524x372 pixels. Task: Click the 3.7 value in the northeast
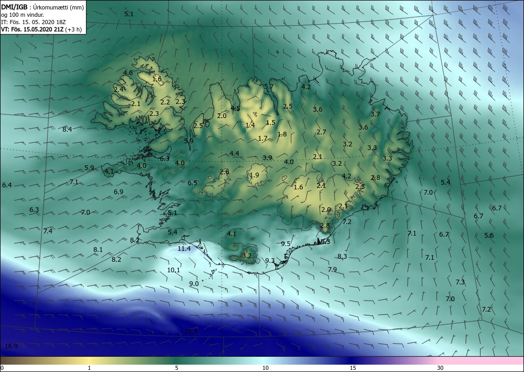pos(375,114)
